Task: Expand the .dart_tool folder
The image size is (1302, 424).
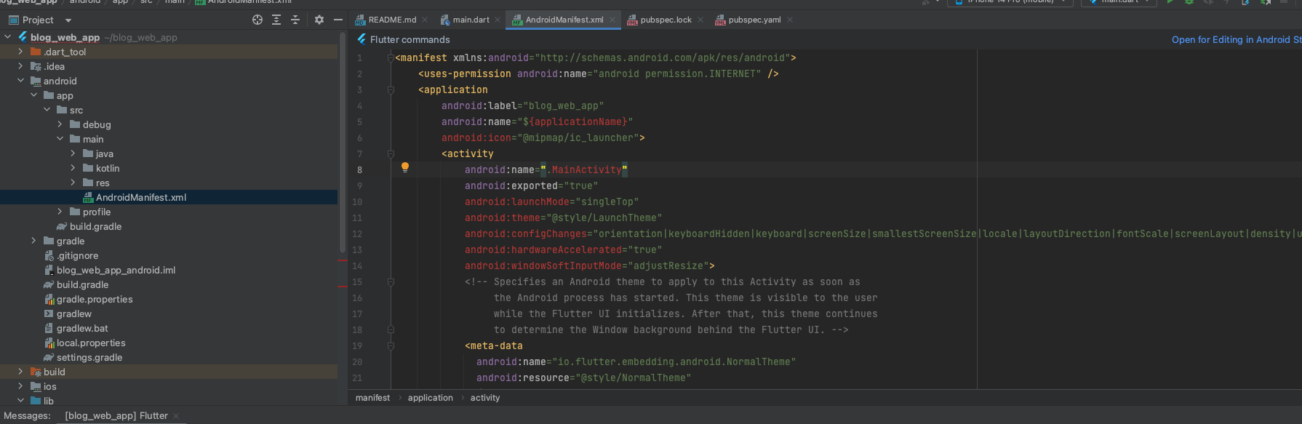Action: point(21,52)
